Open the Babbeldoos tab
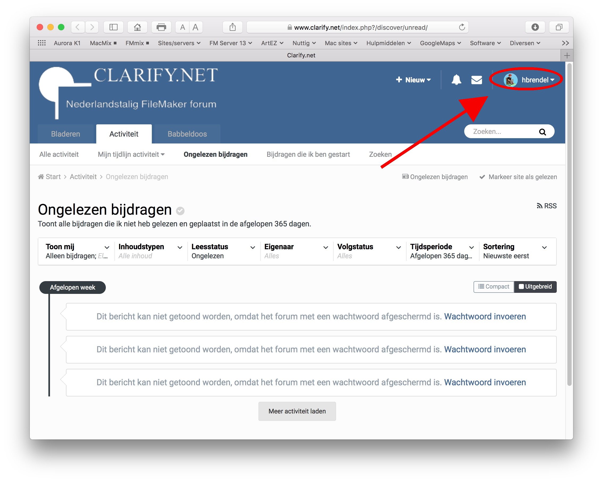Viewport: 603px width, 482px height. tap(187, 134)
